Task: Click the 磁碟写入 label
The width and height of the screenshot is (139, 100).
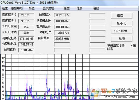Action: coord(45,15)
